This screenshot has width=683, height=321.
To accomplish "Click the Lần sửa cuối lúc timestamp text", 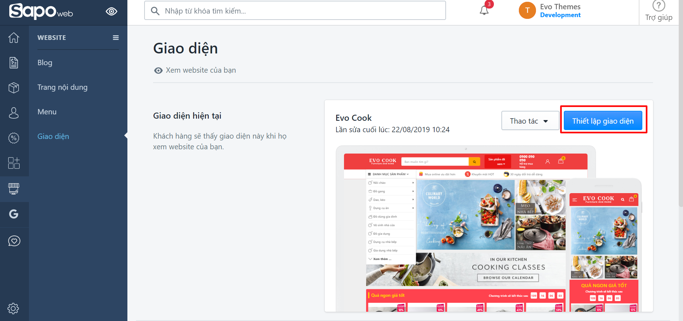I will (393, 130).
